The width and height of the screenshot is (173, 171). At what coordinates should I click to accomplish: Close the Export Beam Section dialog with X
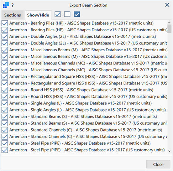click(167, 5)
